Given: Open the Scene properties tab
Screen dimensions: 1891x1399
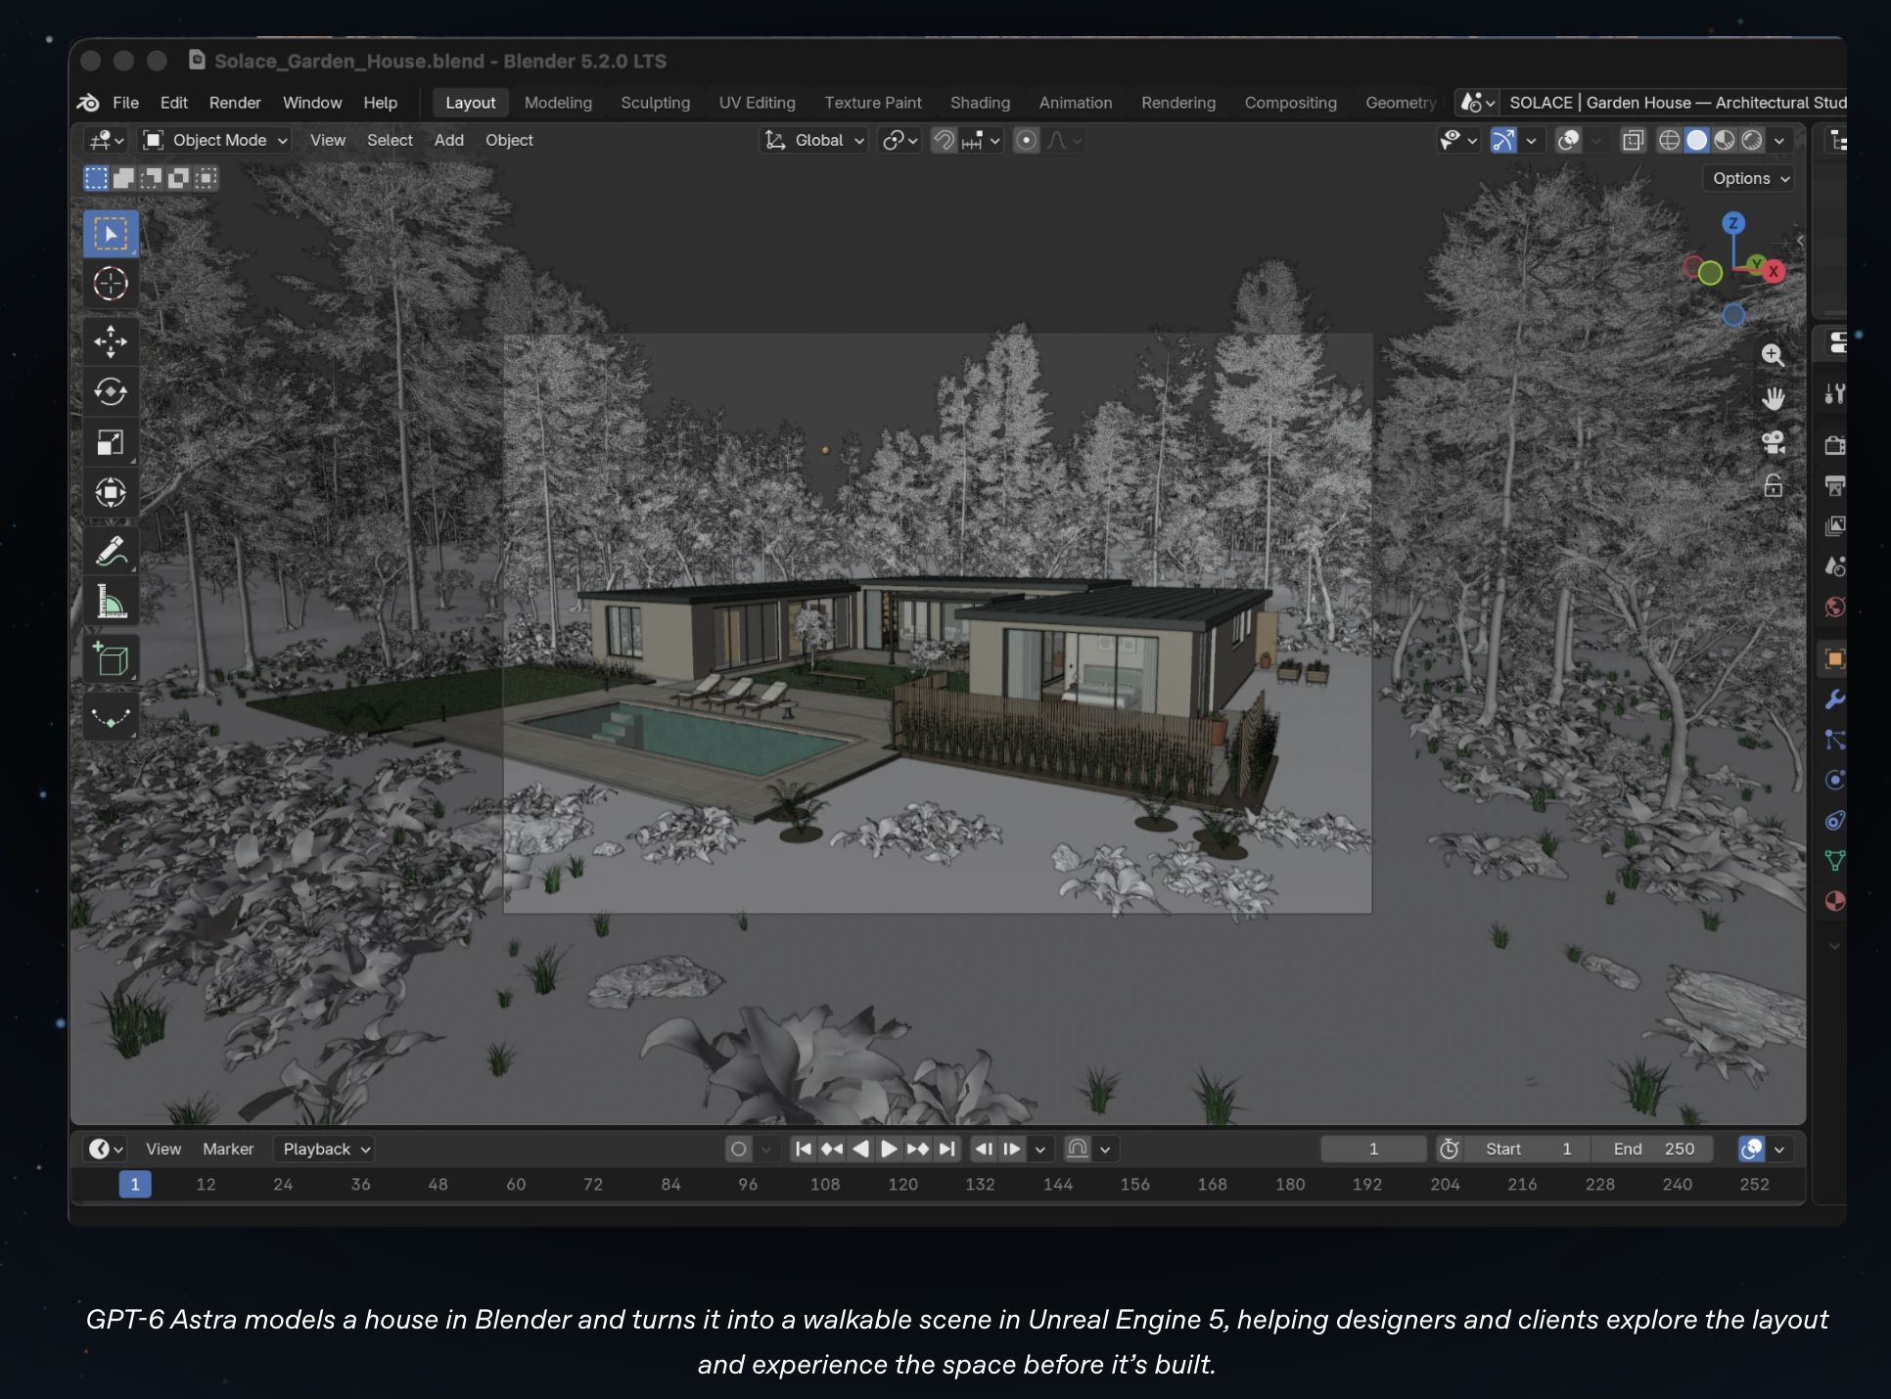Looking at the screenshot, I should (1835, 566).
